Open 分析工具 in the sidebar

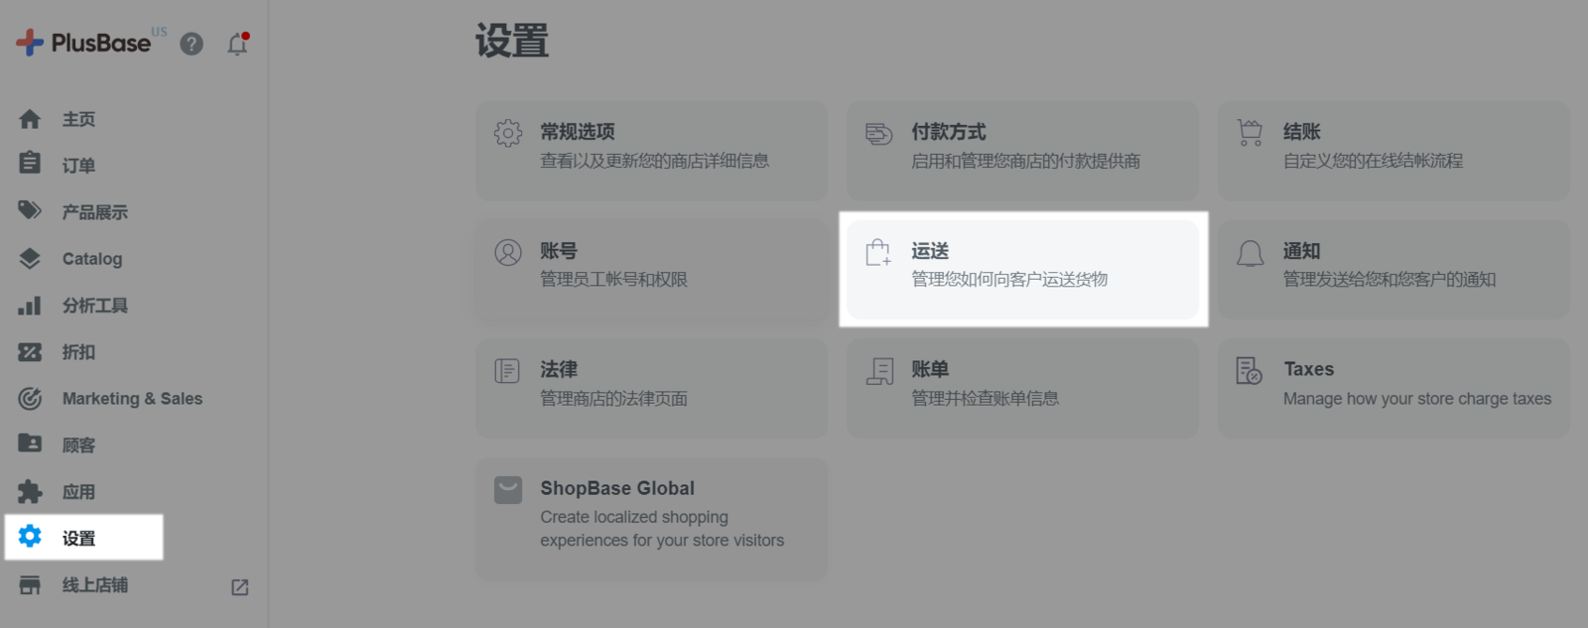coord(95,306)
